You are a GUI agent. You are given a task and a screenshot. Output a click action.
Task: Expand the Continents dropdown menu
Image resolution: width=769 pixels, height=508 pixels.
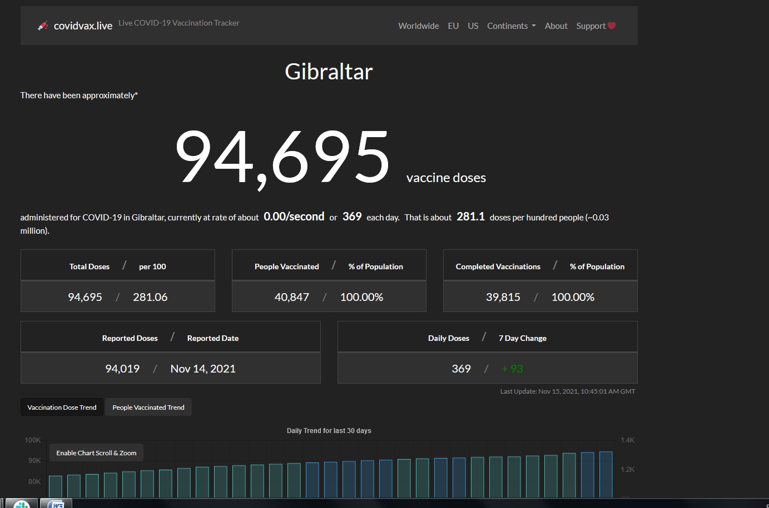coord(511,26)
